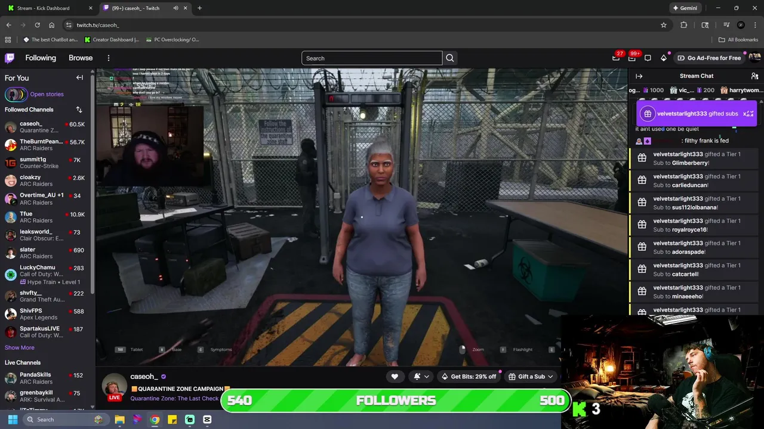Collapse the For You sidebar

(79, 77)
